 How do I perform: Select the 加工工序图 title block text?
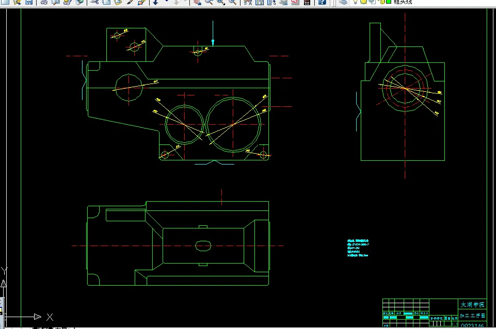[472, 316]
